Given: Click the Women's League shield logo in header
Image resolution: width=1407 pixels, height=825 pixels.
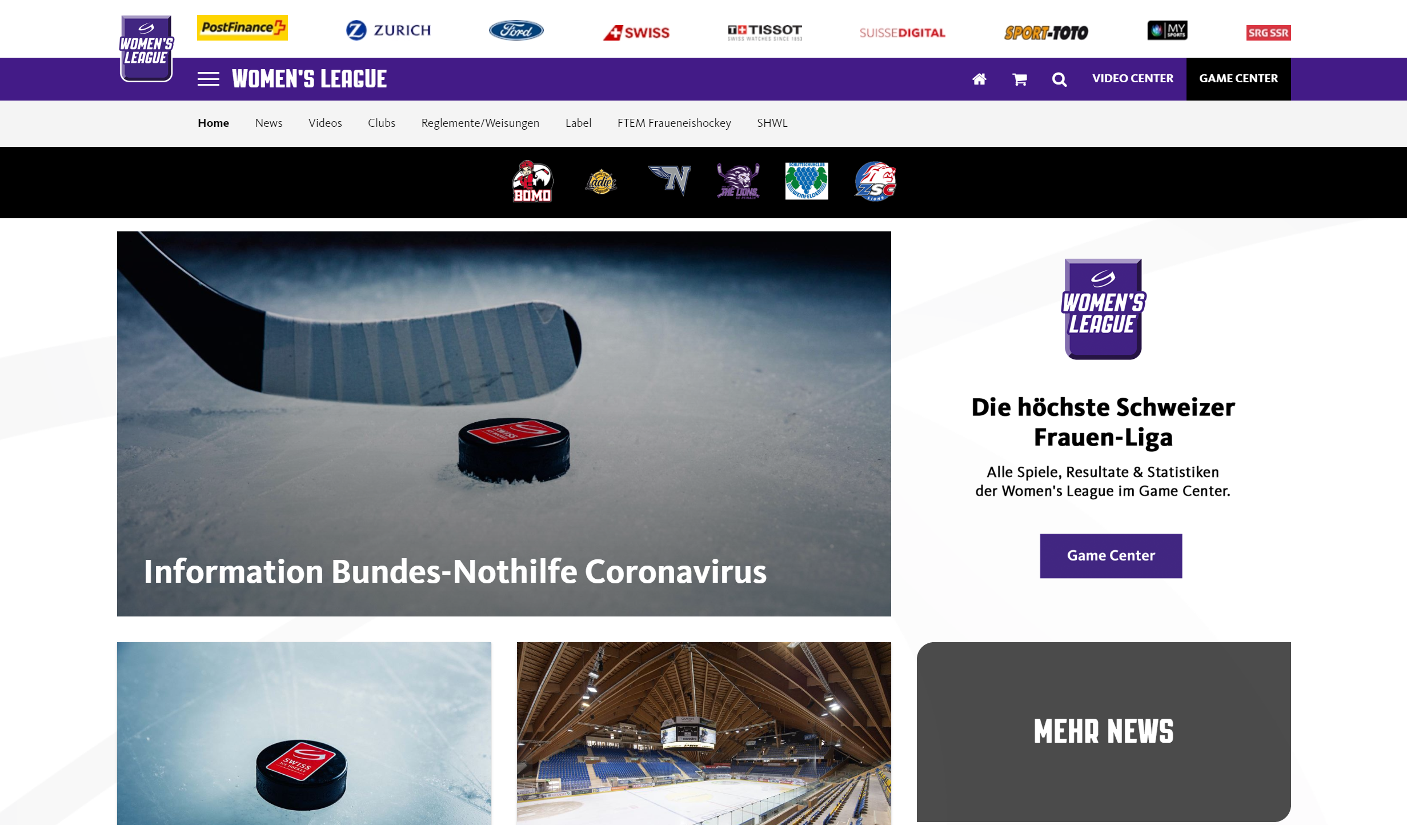Looking at the screenshot, I should [146, 49].
